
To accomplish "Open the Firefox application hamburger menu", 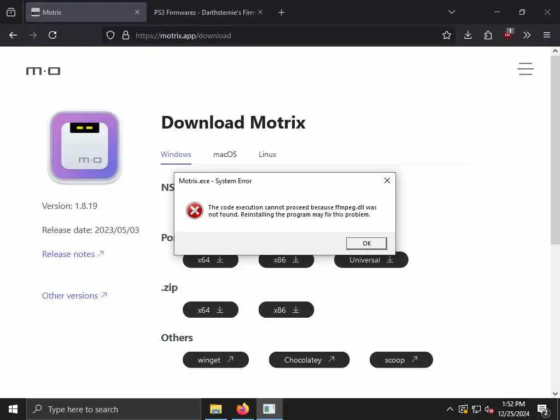I will pyautogui.click(x=547, y=35).
